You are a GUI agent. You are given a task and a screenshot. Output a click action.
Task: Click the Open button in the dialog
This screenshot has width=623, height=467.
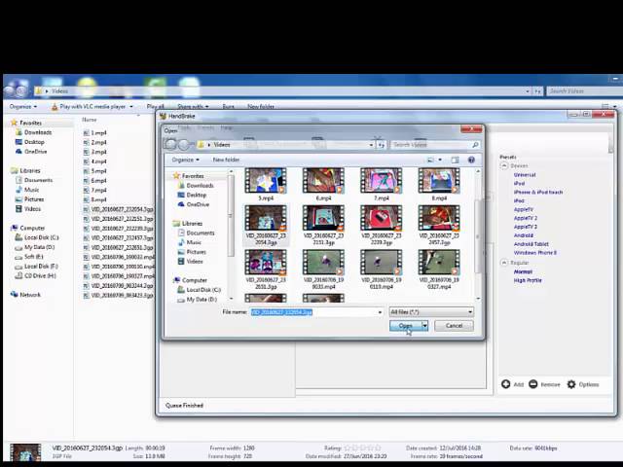(x=405, y=326)
